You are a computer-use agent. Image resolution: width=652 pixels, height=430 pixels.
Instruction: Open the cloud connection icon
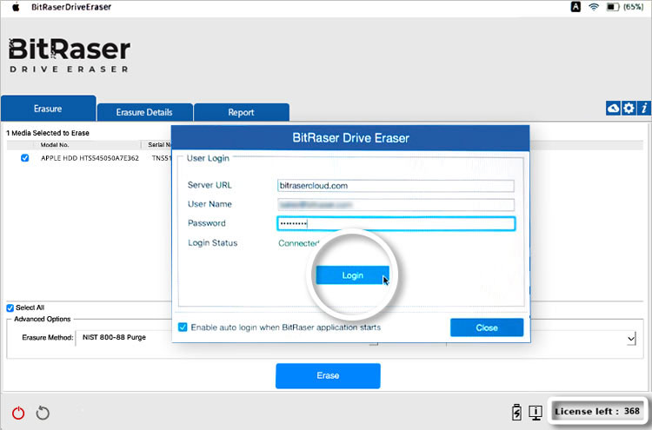pyautogui.click(x=613, y=108)
